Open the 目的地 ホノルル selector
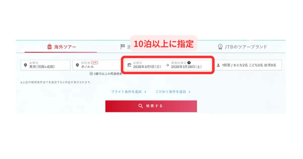Image resolution: width=303 pixels, height=159 pixels. pyautogui.click(x=97, y=65)
